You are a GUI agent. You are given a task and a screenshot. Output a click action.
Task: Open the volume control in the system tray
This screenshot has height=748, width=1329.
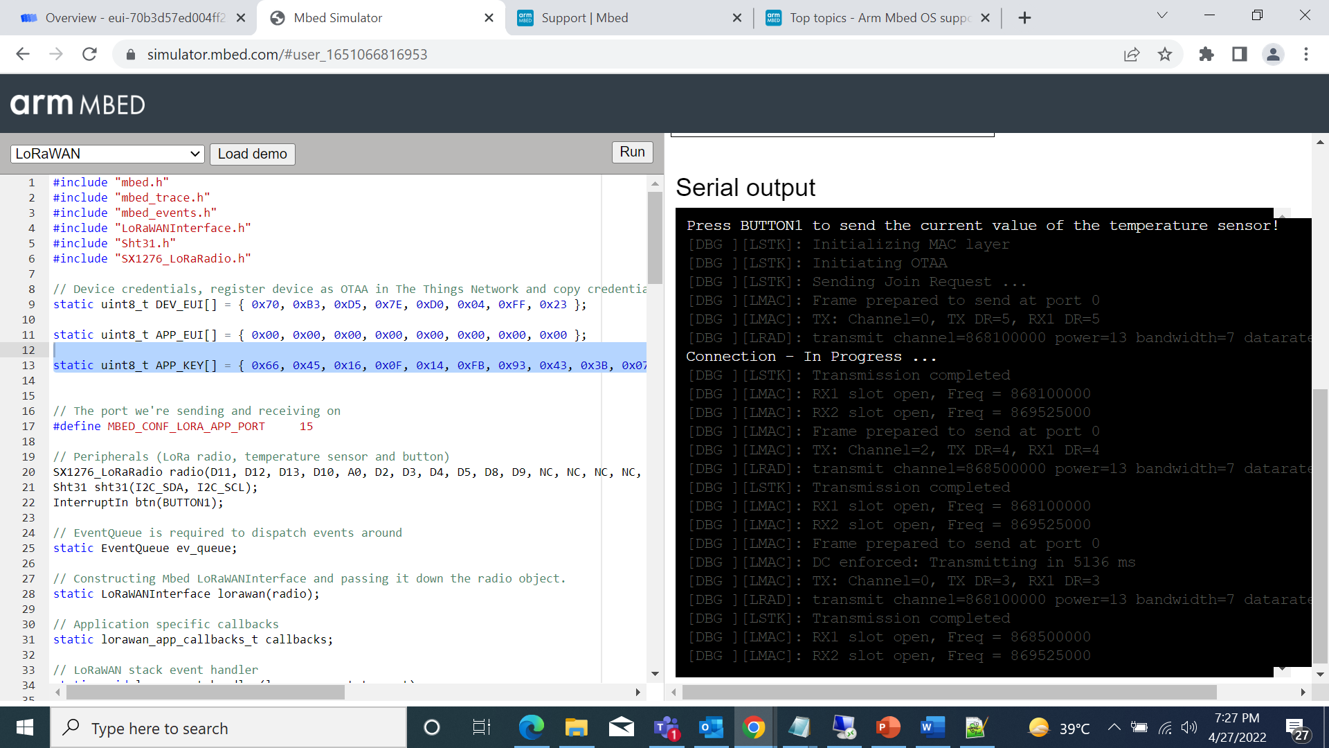(1189, 728)
